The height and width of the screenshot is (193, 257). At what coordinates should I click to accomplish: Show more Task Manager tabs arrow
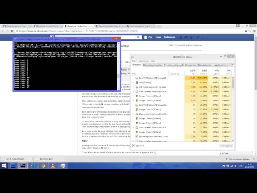[x=233, y=65]
